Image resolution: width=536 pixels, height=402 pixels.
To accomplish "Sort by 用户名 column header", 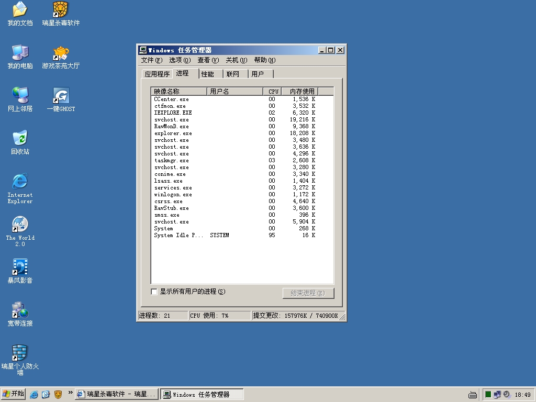I will tap(235, 91).
